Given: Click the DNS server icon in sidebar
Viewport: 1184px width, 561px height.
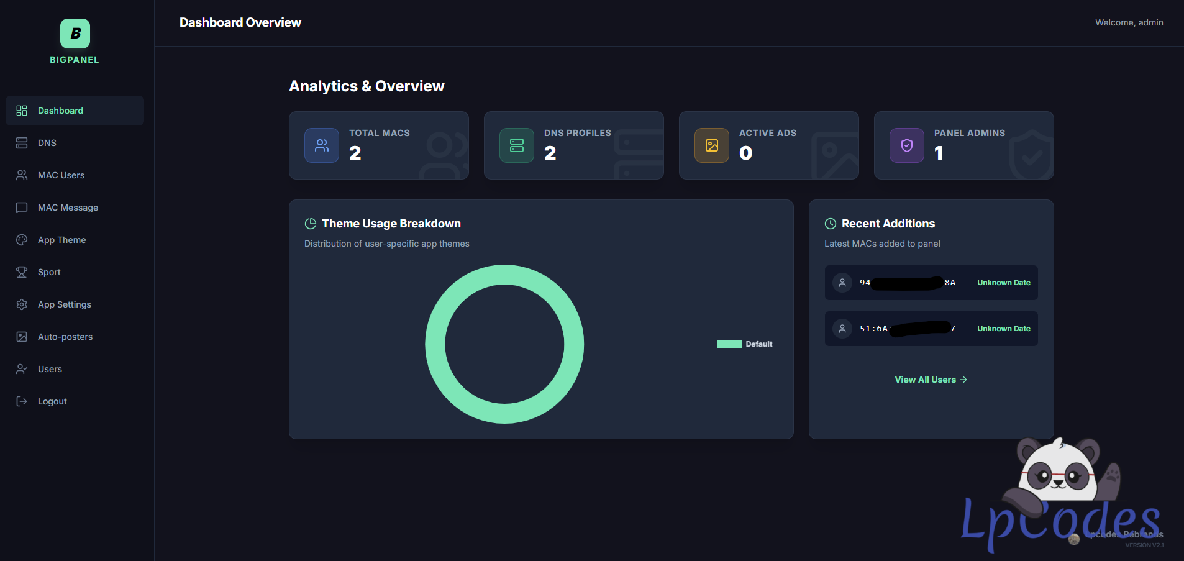Looking at the screenshot, I should (x=22, y=143).
